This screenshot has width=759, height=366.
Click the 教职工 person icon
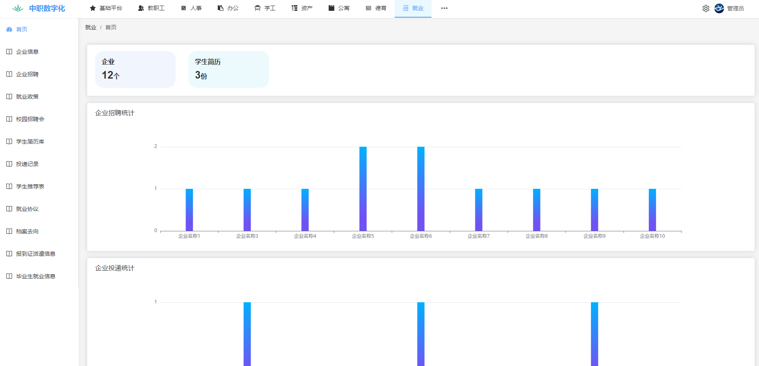click(141, 8)
